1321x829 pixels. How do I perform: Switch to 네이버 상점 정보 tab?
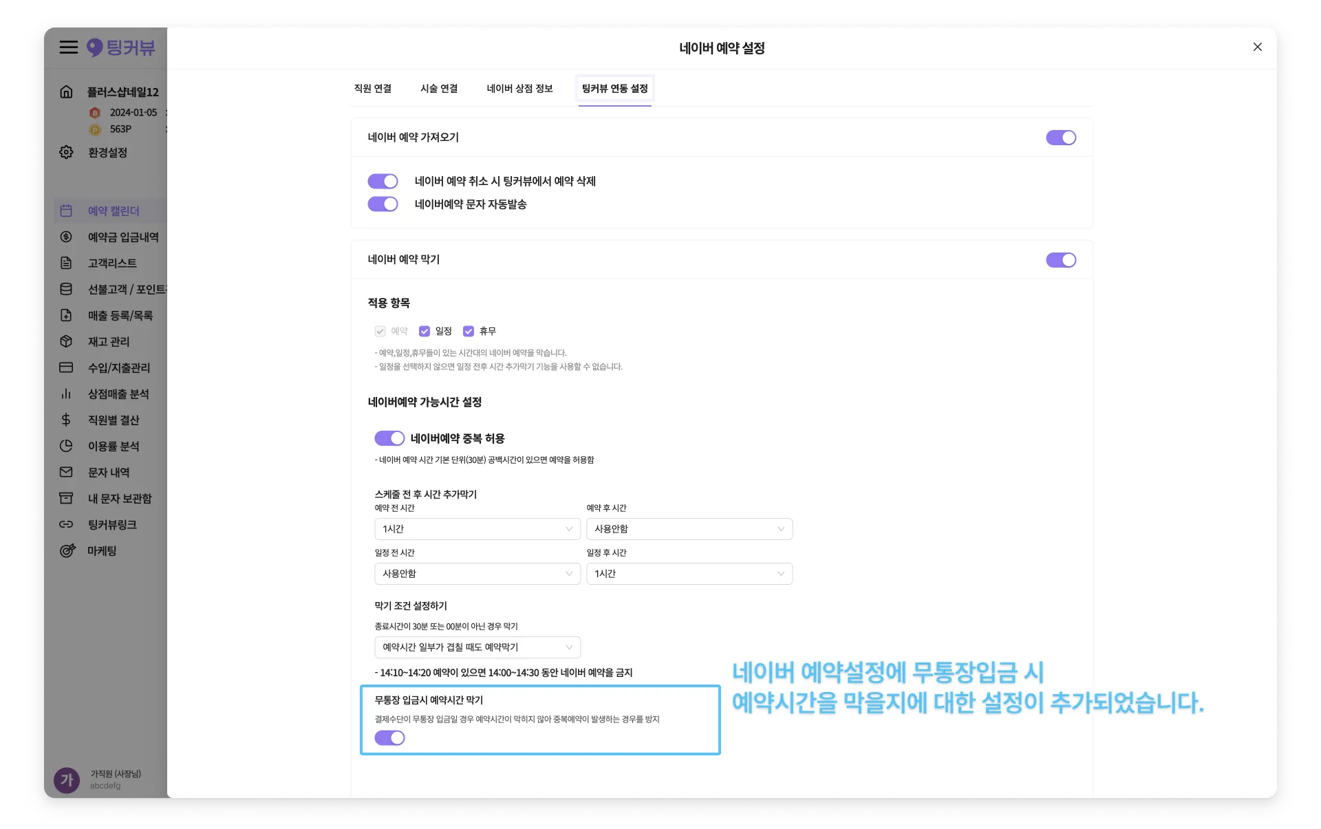point(519,89)
